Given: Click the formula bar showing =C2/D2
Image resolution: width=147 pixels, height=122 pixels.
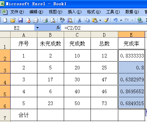Looking at the screenshot, I should point(104,28).
